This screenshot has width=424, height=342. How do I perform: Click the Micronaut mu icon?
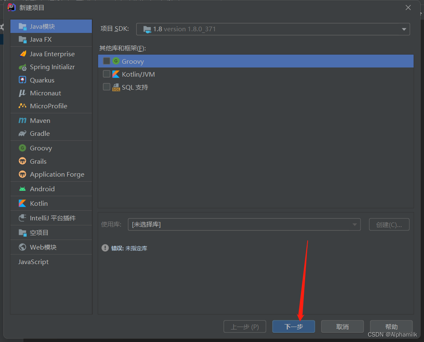pos(22,93)
